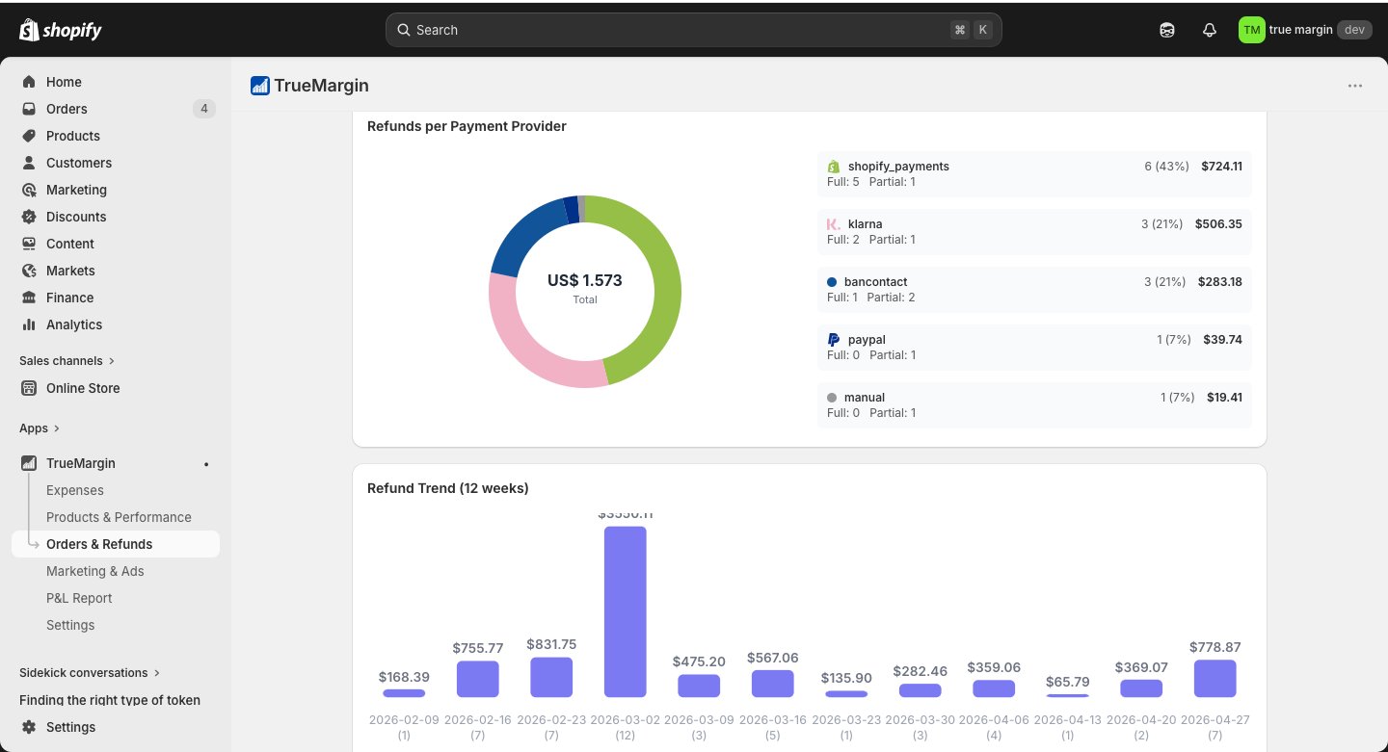The width and height of the screenshot is (1388, 752).
Task: Click the Finance bank icon
Action: click(29, 298)
